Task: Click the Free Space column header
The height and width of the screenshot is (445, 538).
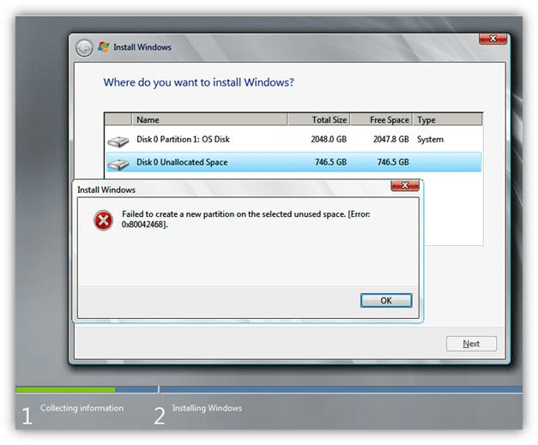Action: coord(381,120)
